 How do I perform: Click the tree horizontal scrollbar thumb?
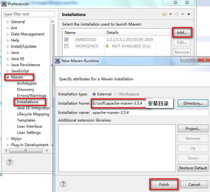coord(26,150)
